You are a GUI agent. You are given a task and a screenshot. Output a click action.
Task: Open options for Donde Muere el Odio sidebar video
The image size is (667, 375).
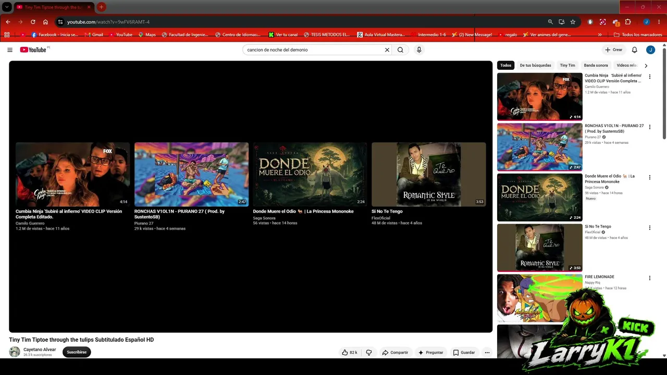point(649,178)
